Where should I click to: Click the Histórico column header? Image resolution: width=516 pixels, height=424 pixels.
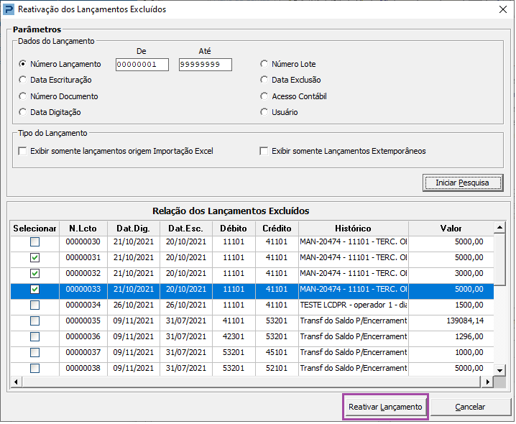[353, 229]
